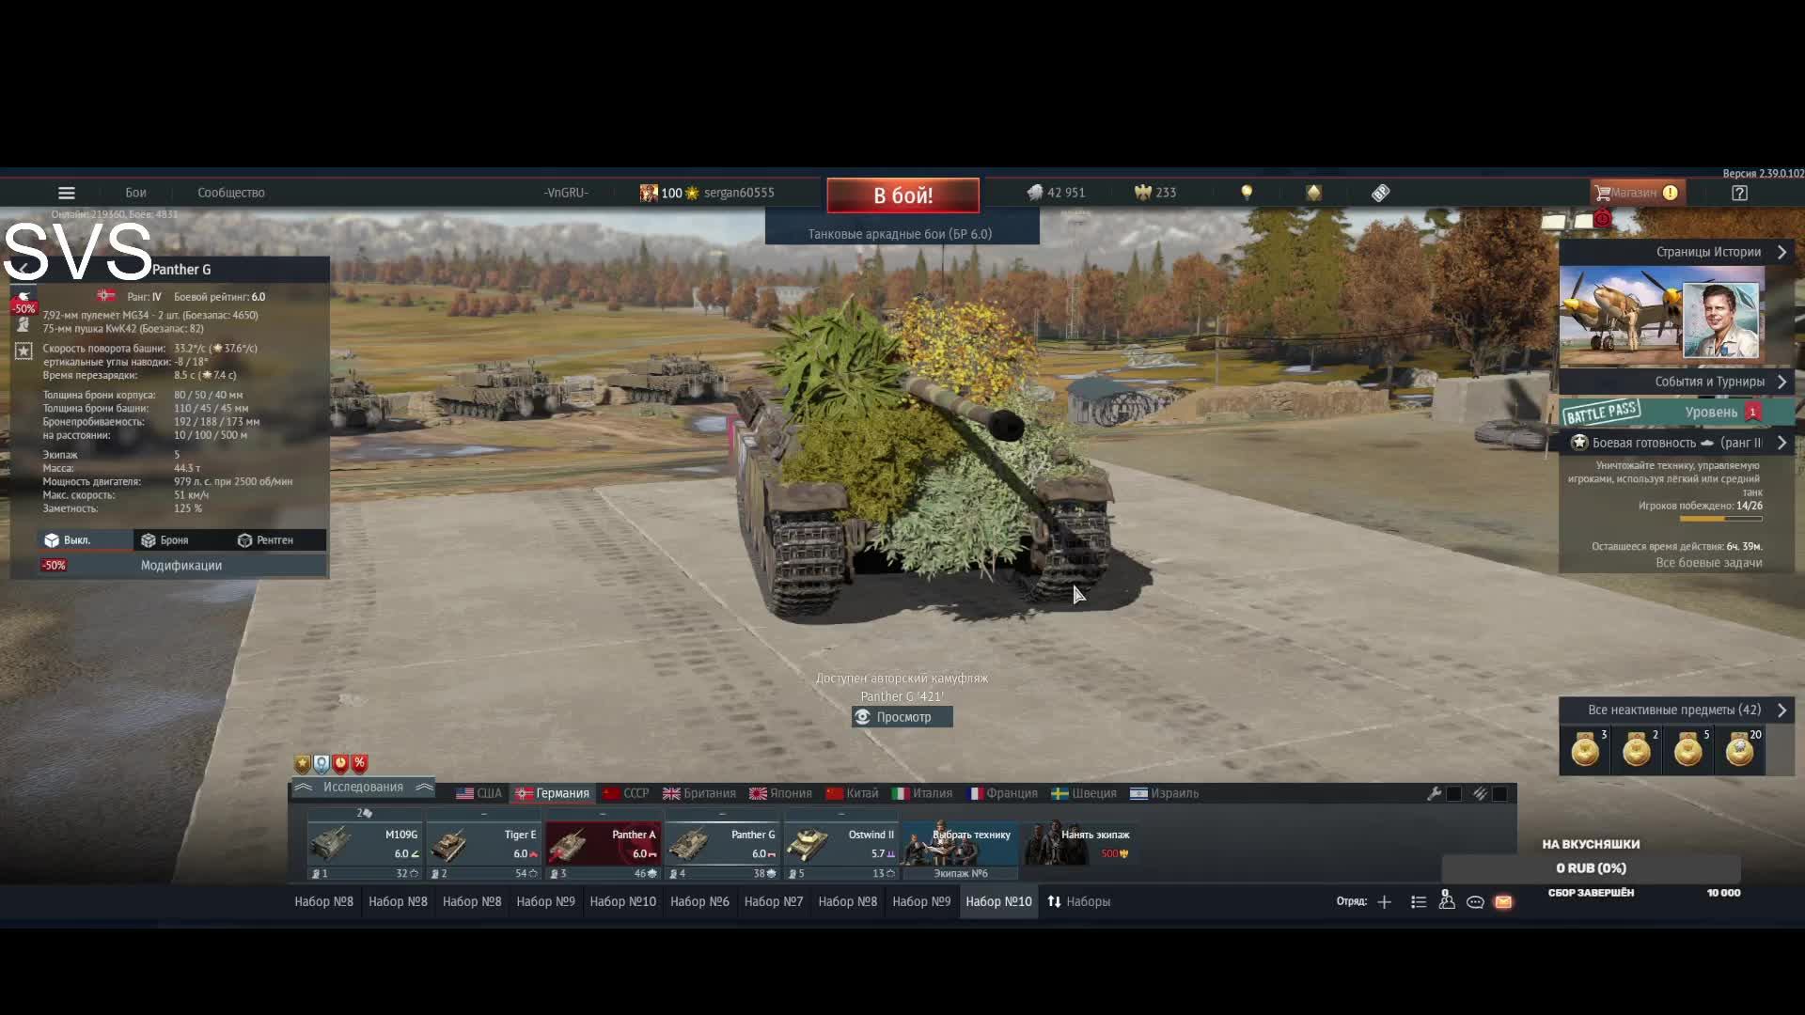Enable the auto-refill ammo checkbox
The height and width of the screenshot is (1015, 1805).
pyautogui.click(x=1499, y=794)
